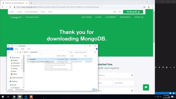Select Quick access in navigation pane
Image resolution: width=176 pixels, height=99 pixels.
(x=15, y=57)
